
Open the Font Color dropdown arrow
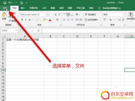[53, 20]
